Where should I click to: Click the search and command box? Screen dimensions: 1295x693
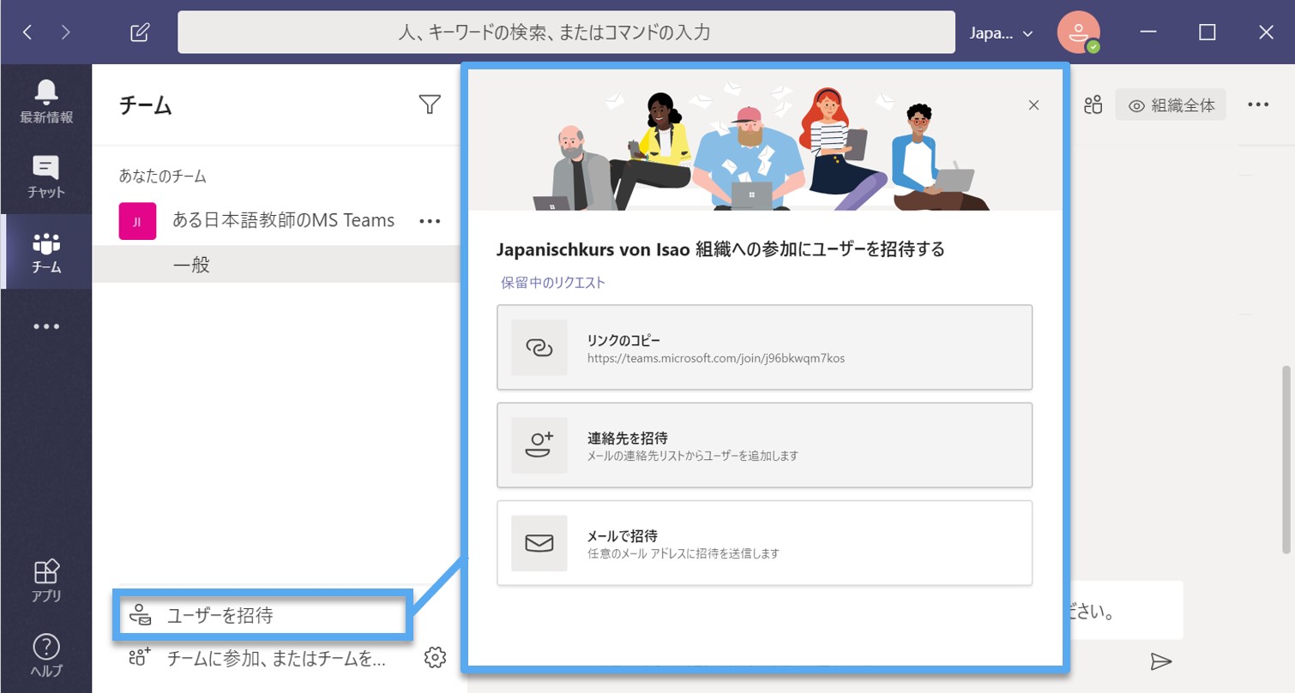click(566, 33)
